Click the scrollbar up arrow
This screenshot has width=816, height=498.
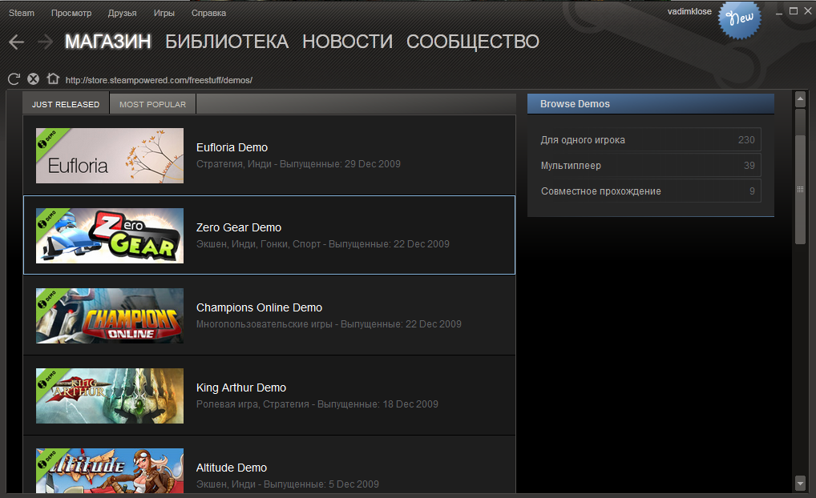tap(801, 98)
